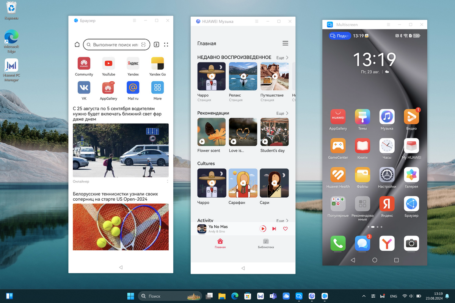455x303 pixels.
Task: Tap the QR scan icon in the search field
Action: pos(143,45)
